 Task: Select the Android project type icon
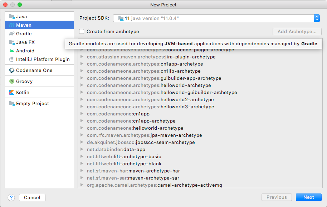pyautogui.click(x=13, y=51)
